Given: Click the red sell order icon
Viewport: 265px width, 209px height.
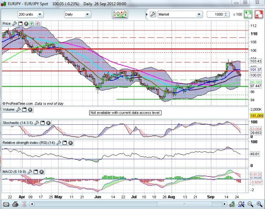Looking at the screenshot, I should [258, 15].
